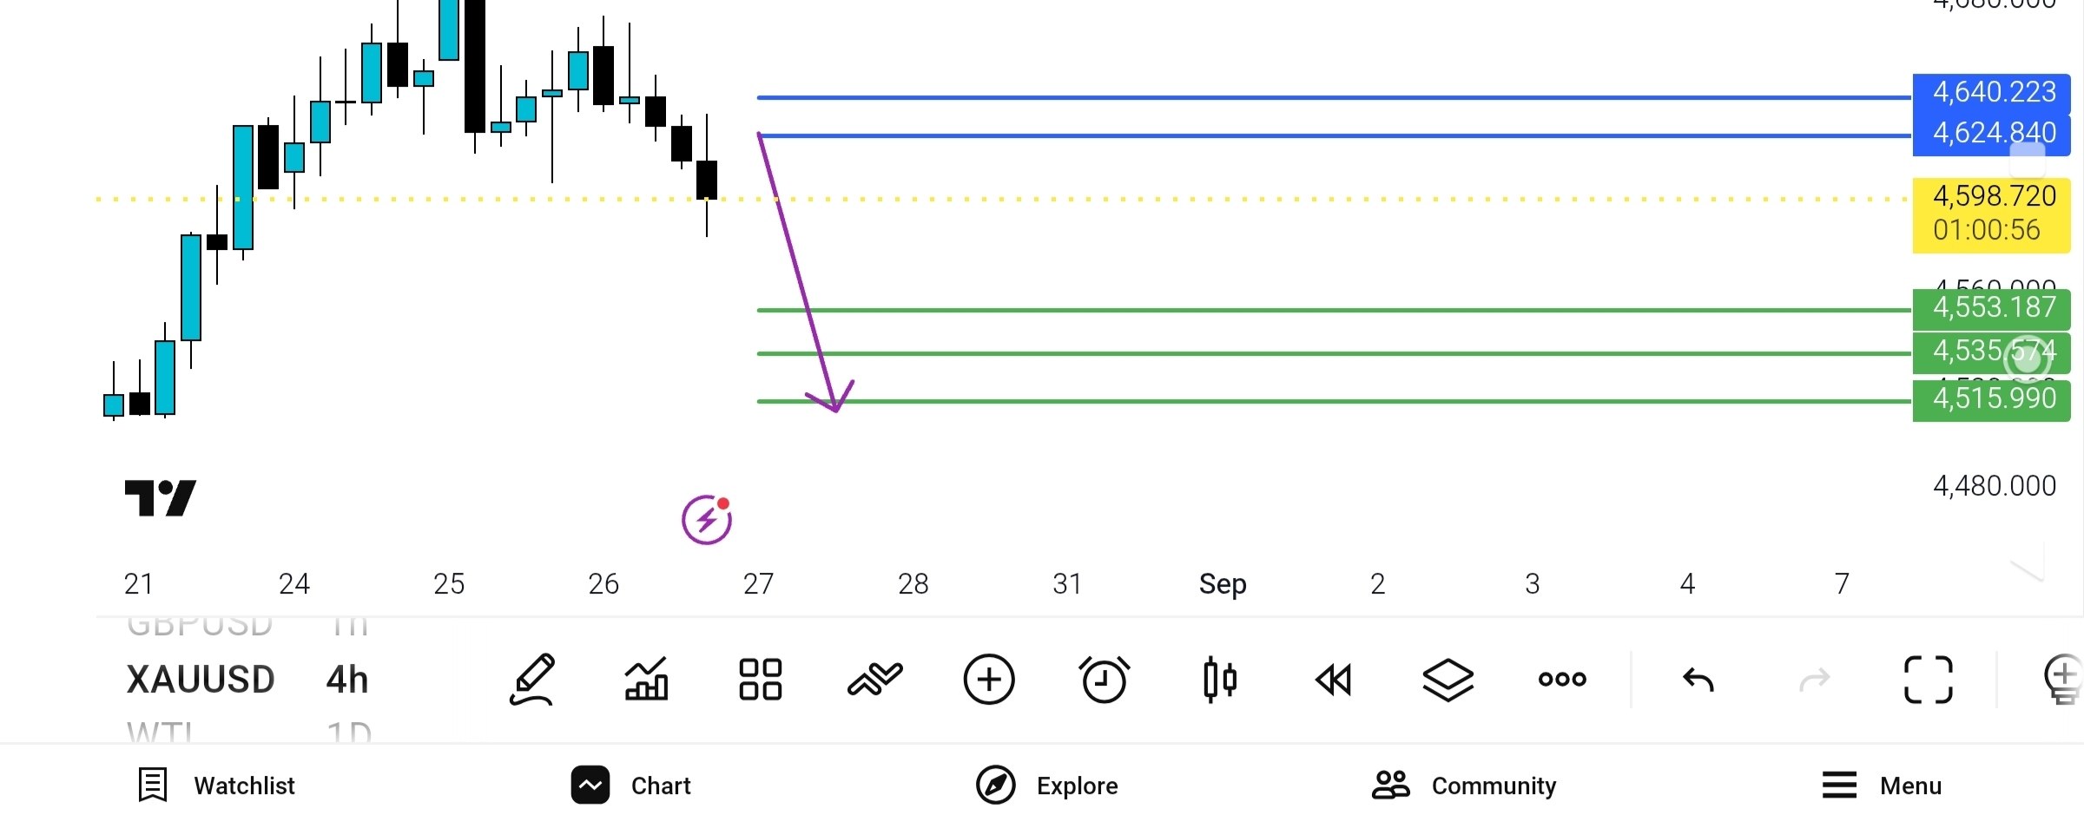The image size is (2084, 828).
Task: Open the drawing tools pencil icon
Action: pos(532,680)
